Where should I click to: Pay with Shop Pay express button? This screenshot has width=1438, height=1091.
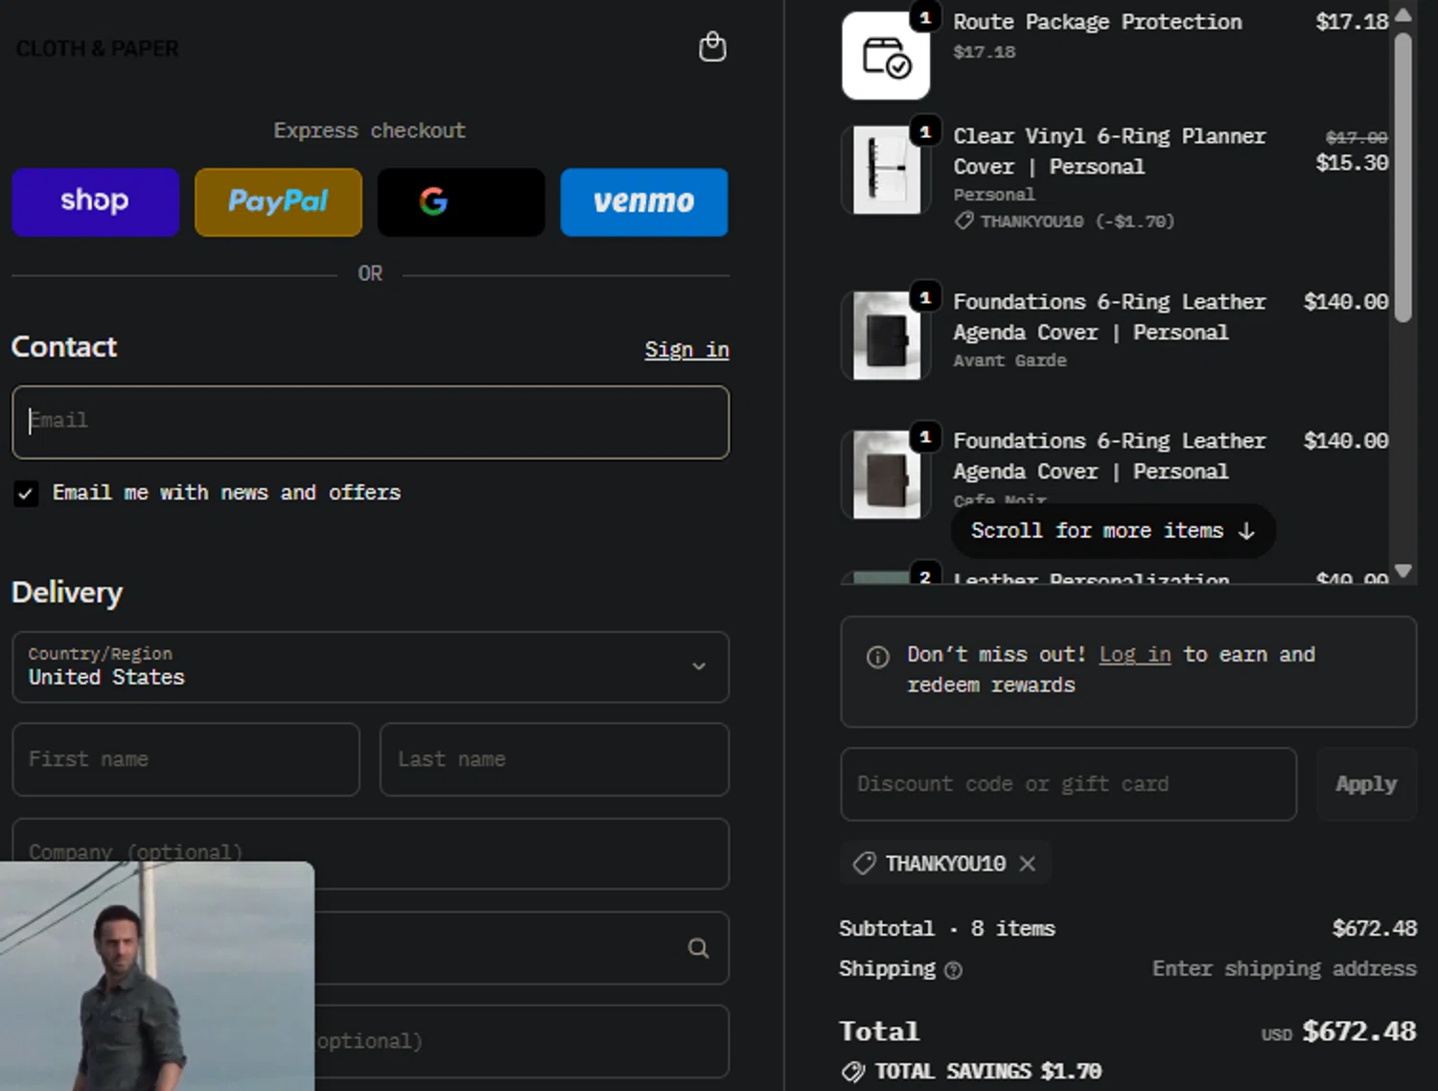tap(96, 201)
